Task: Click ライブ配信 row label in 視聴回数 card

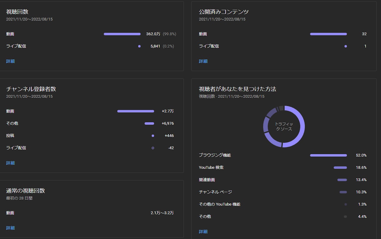Action: pyautogui.click(x=16, y=46)
